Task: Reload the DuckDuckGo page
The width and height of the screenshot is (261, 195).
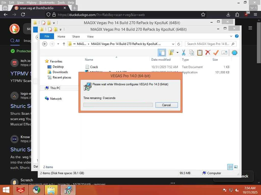Action: (23, 14)
